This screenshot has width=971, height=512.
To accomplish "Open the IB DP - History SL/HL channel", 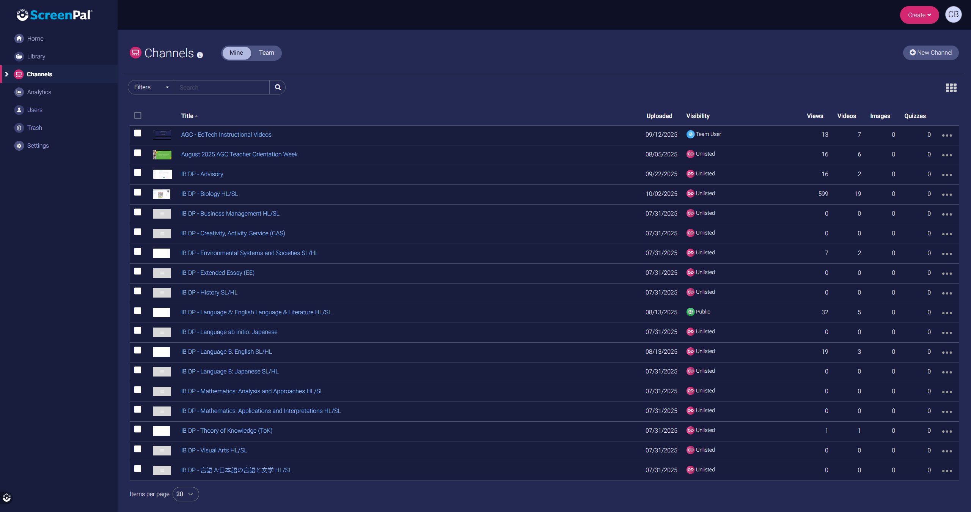I will (209, 292).
